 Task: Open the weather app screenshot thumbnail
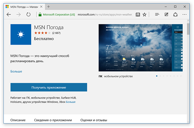click(140, 48)
